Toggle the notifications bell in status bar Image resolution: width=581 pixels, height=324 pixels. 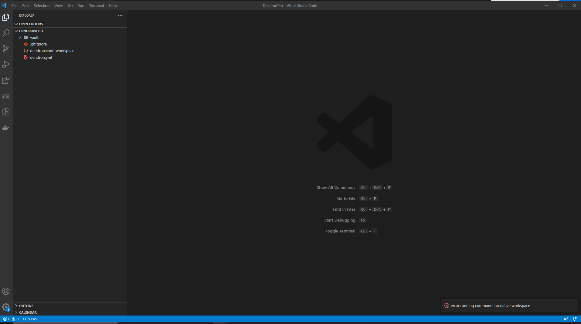(x=575, y=319)
